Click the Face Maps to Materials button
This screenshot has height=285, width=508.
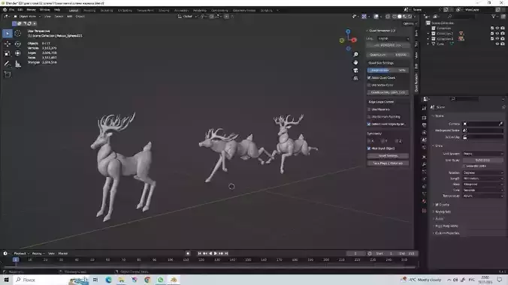(388, 163)
